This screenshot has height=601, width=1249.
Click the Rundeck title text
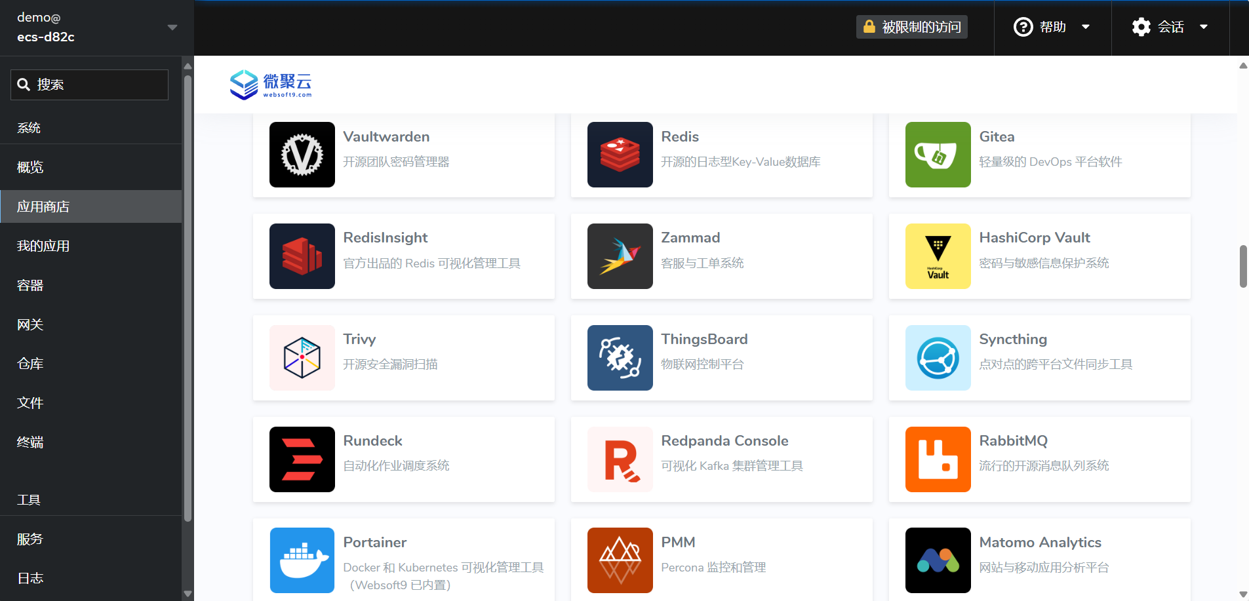pos(372,441)
